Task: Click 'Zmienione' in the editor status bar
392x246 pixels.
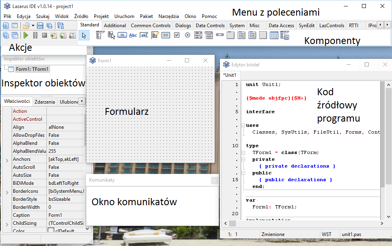Action: click(273, 234)
